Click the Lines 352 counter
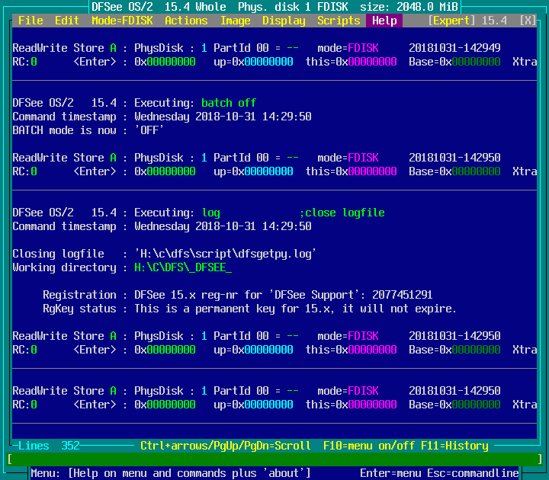549x480 pixels. (x=49, y=446)
